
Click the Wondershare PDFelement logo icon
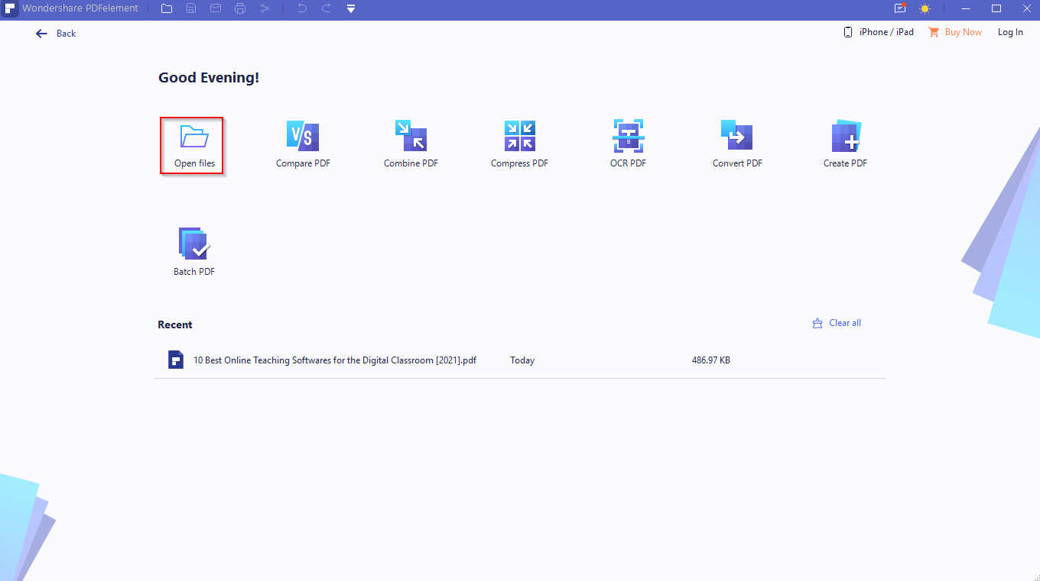[10, 9]
